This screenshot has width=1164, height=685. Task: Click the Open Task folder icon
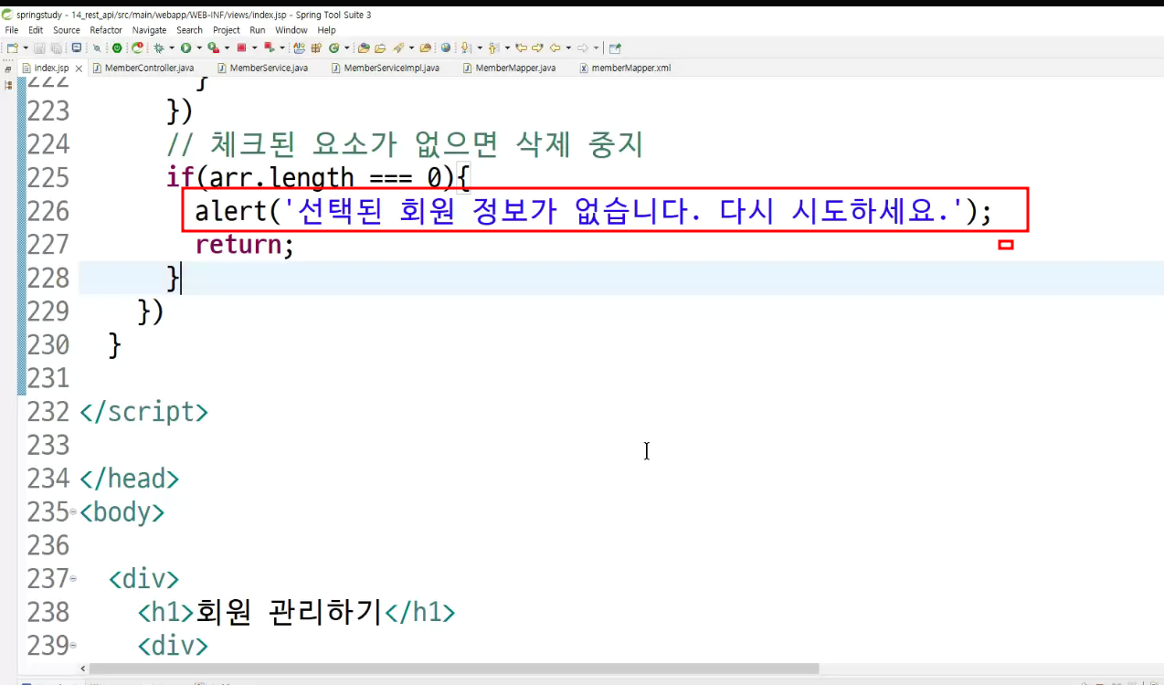coord(380,47)
